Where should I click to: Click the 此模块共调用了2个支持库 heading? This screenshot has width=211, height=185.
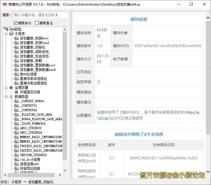[x=139, y=134]
